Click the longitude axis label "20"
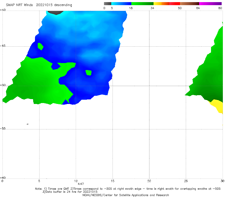225x197 pixels. [149, 181]
